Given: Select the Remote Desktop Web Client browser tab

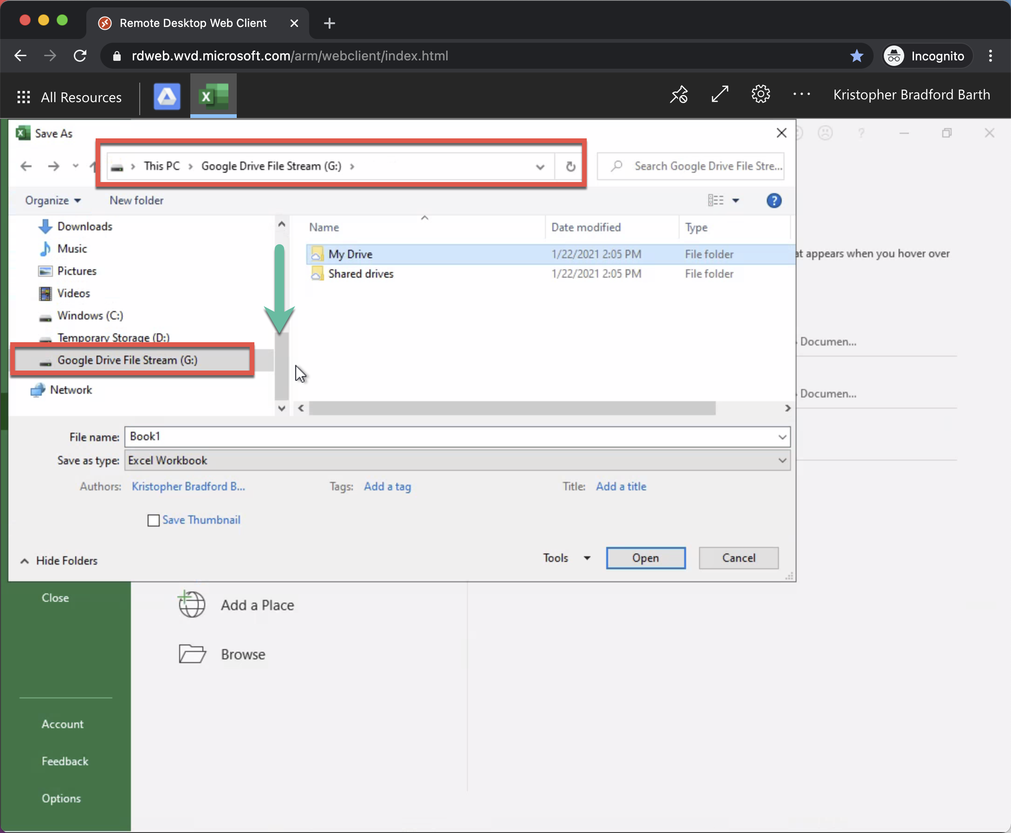Looking at the screenshot, I should click(x=198, y=23).
